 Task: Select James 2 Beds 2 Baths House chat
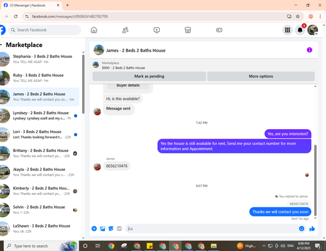click(40, 96)
